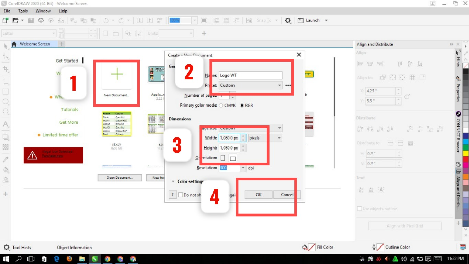Select the Interactive Fill tool
Viewport: 469px width, 264px height.
(x=5, y=169)
